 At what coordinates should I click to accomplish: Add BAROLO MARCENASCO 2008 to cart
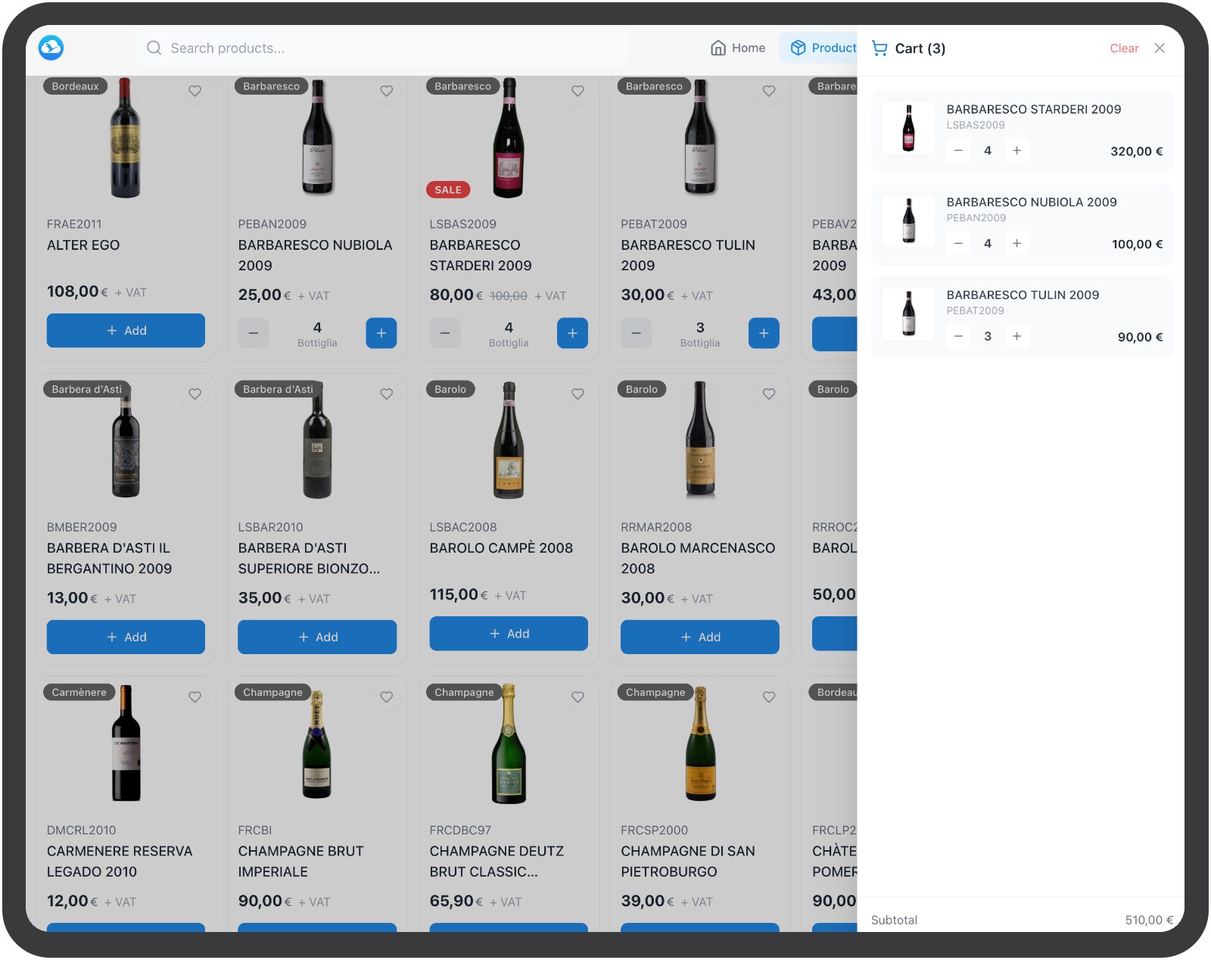(x=699, y=637)
